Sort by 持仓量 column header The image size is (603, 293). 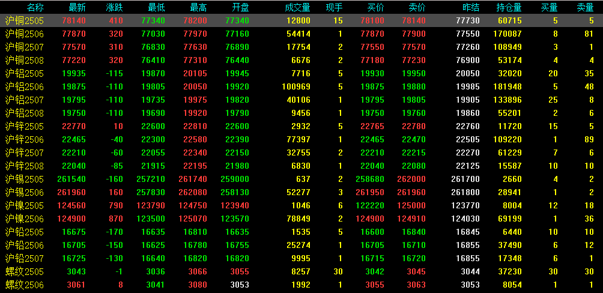click(509, 7)
